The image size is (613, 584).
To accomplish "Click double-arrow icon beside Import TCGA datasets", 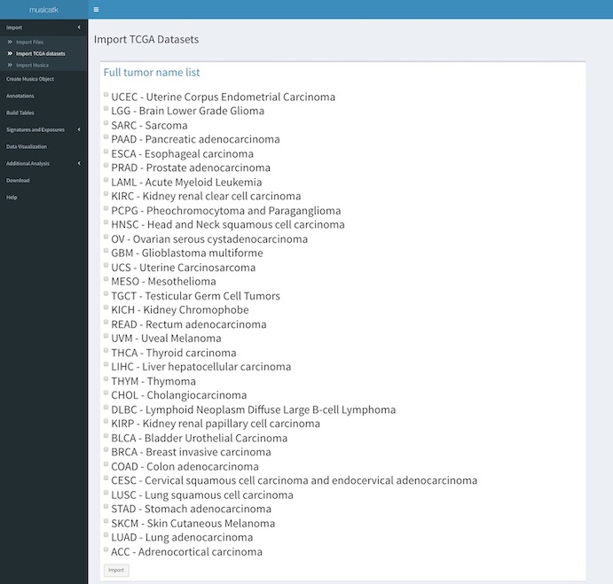I will tap(11, 53).
